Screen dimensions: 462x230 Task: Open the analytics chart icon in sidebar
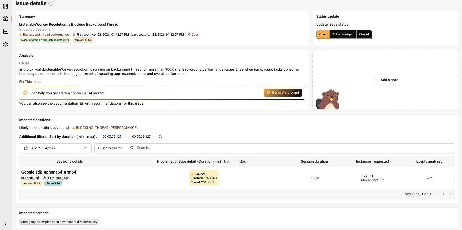(x=6, y=32)
